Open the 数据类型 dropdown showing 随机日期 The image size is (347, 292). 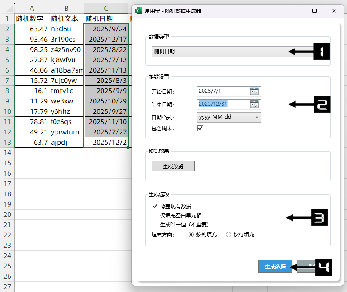(219, 52)
